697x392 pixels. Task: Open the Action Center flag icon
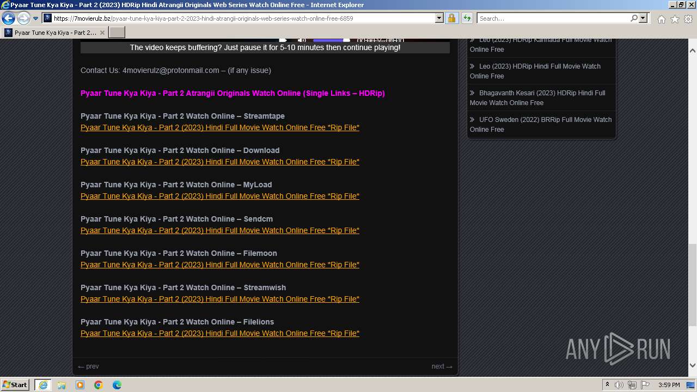[645, 385]
